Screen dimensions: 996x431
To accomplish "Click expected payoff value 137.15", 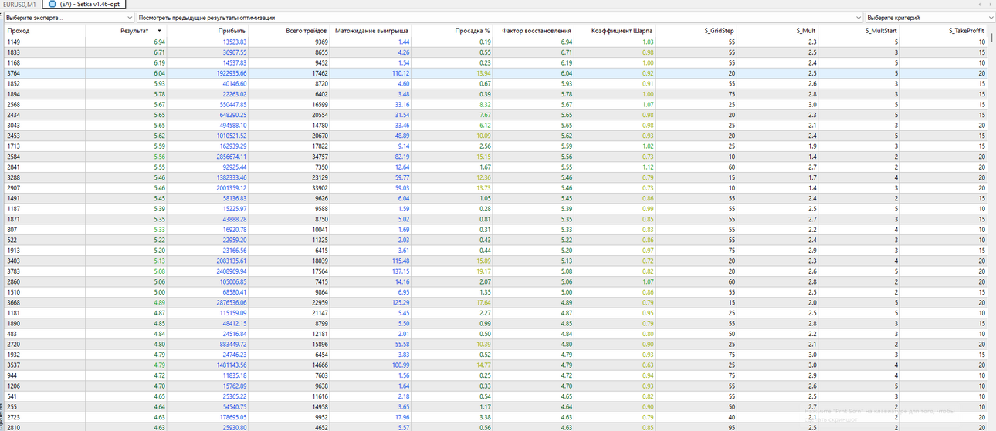I will 401,271.
